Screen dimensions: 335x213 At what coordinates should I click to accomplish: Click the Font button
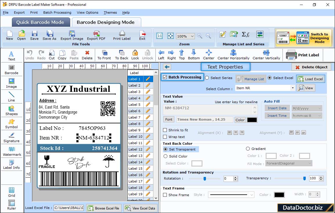click(169, 119)
